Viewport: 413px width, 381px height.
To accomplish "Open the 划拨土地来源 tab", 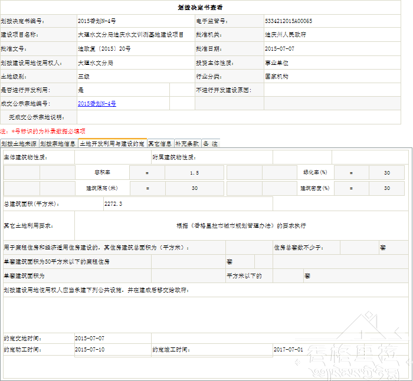I will pyautogui.click(x=19, y=143).
